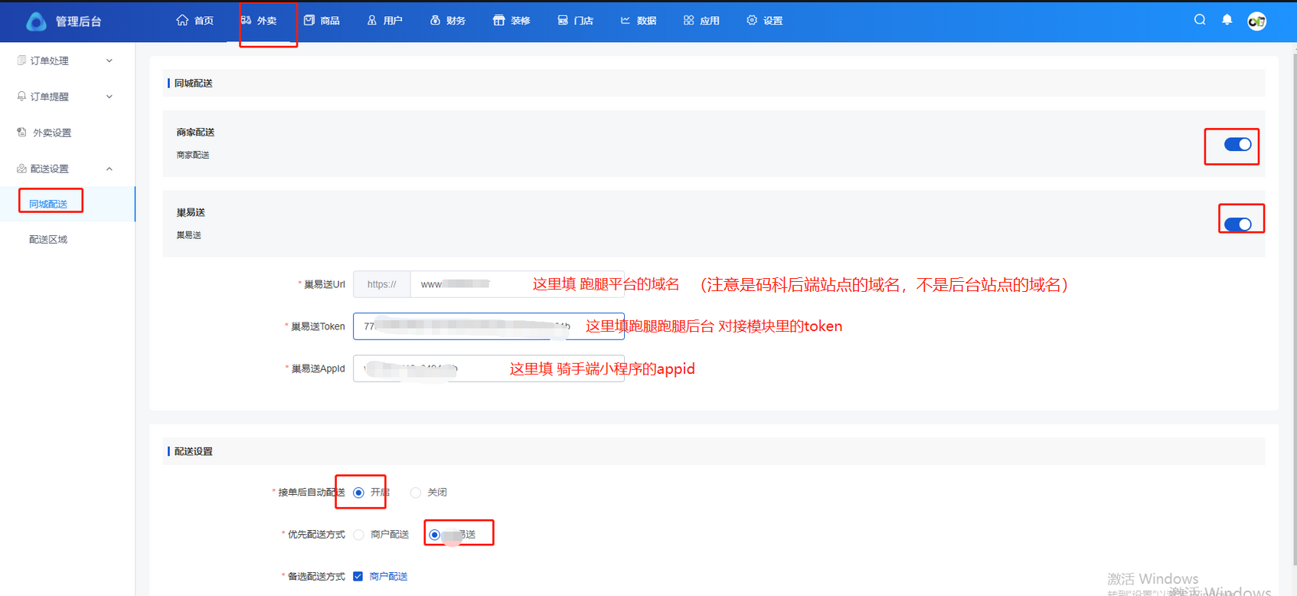
Task: Click the 装修 shop icon
Action: pos(498,20)
